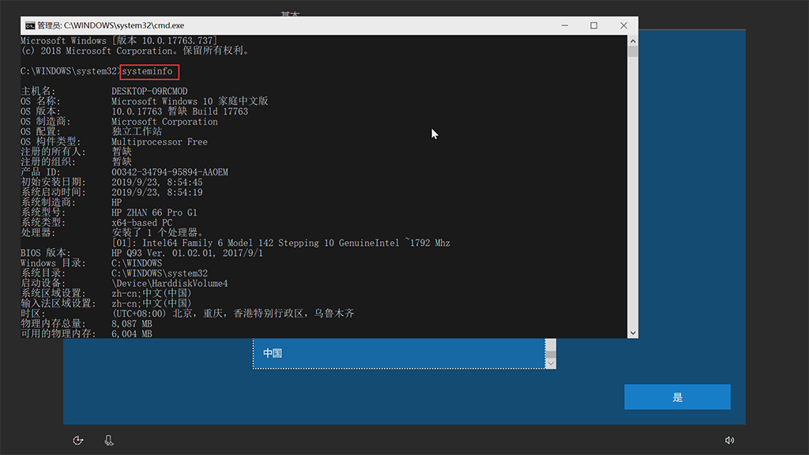This screenshot has height=455, width=809.
Task: Click the hostname DESKTOP-09RCMOD
Action: coord(149,92)
